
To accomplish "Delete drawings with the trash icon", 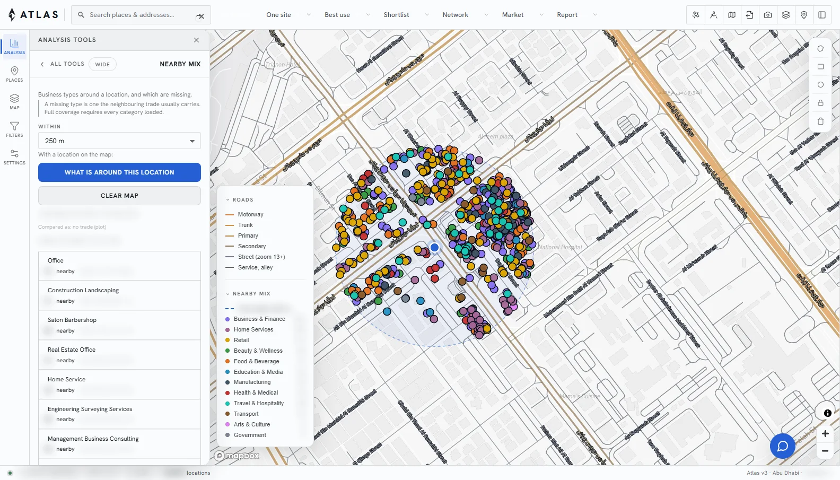I will coord(820,121).
